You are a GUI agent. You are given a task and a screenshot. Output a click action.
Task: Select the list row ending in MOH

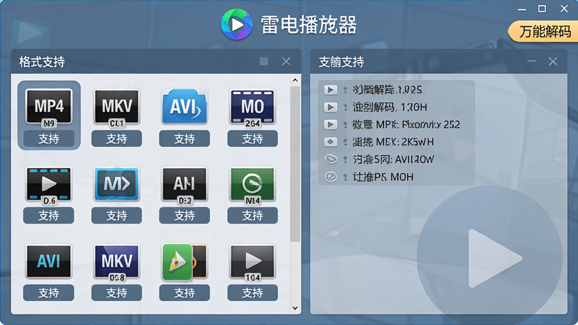click(397, 177)
